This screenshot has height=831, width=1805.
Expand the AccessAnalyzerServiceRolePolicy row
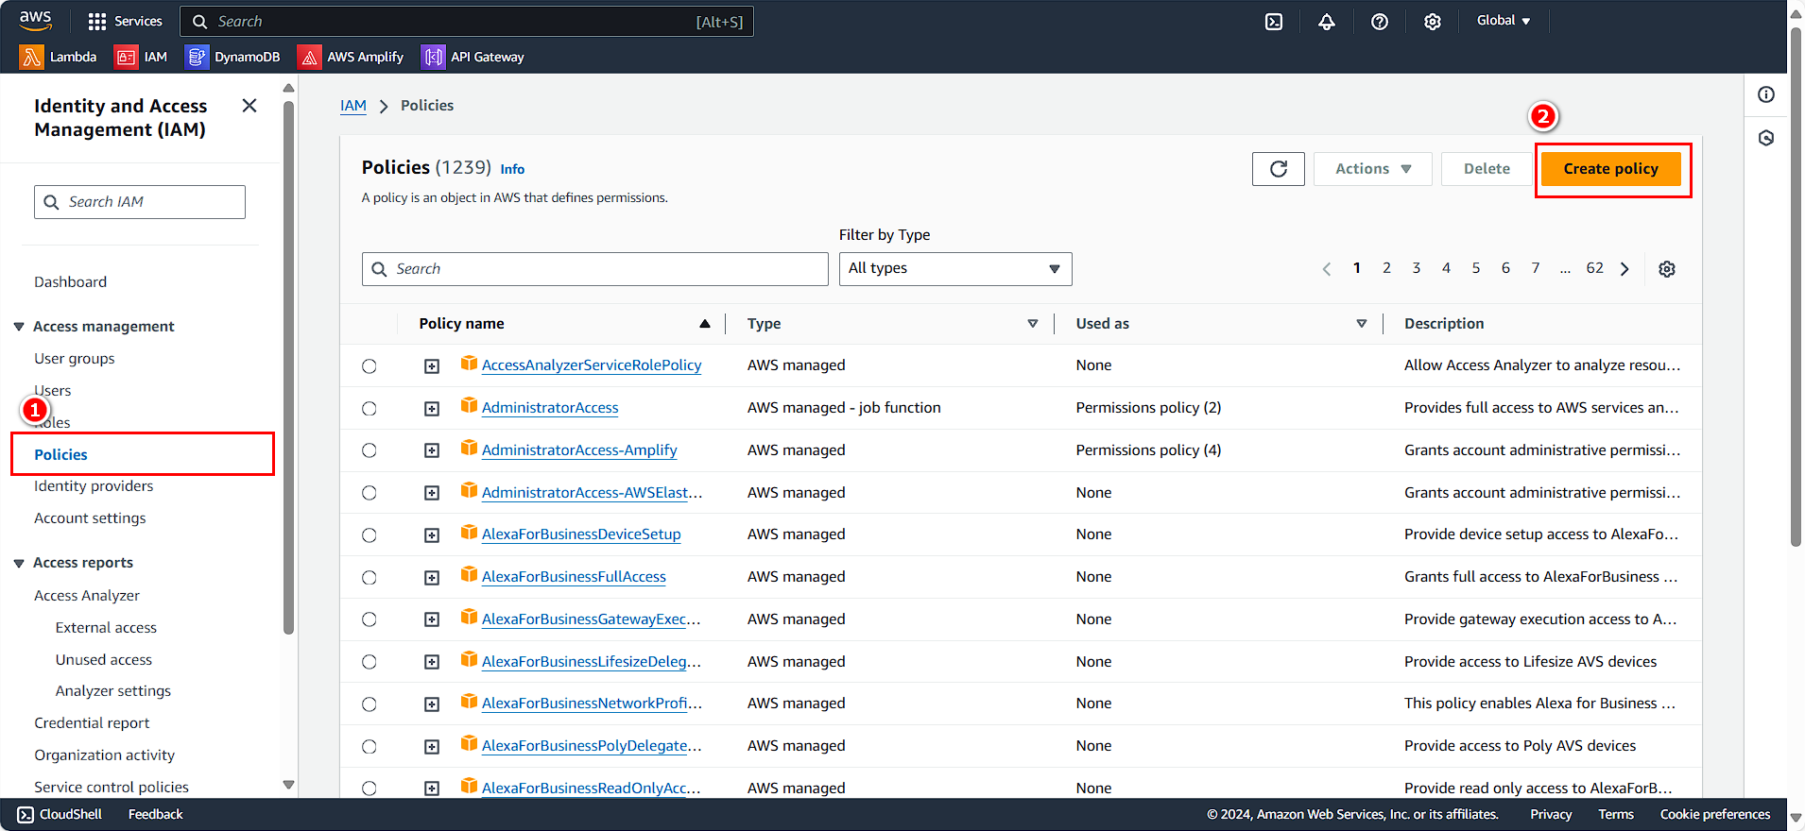coord(432,366)
